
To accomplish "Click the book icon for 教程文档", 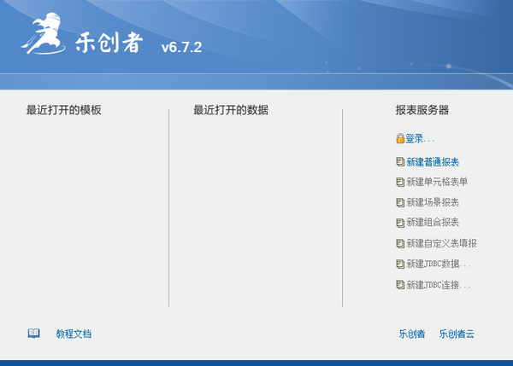I will coord(33,334).
